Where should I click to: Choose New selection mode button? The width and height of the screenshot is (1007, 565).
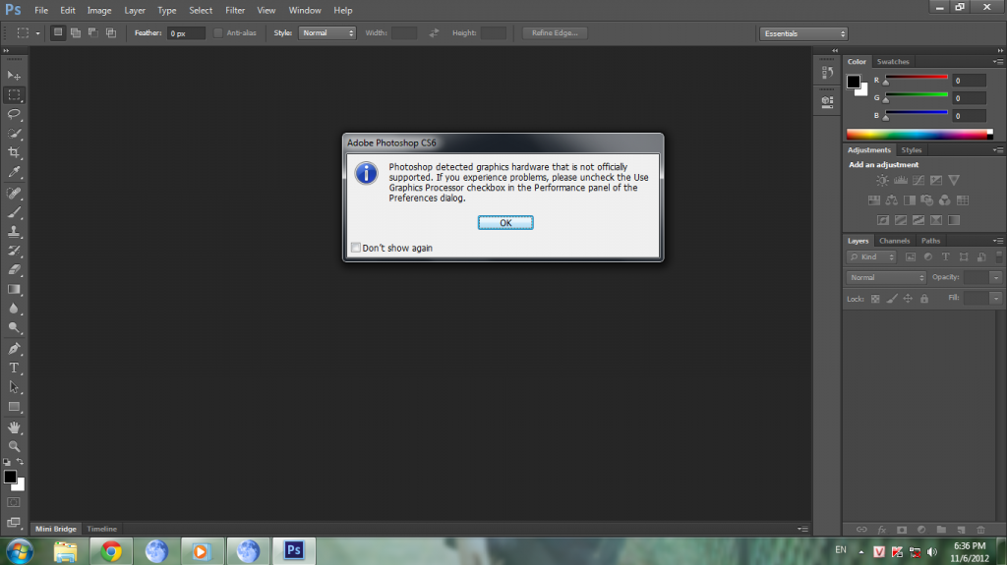58,32
